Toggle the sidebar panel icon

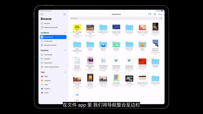(42, 14)
